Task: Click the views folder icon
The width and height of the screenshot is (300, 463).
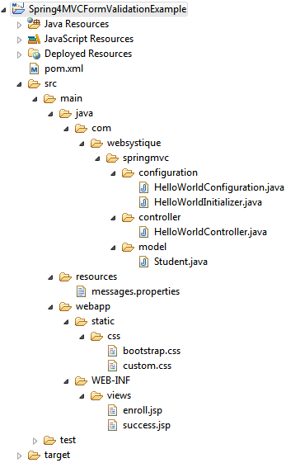Action: click(96, 395)
